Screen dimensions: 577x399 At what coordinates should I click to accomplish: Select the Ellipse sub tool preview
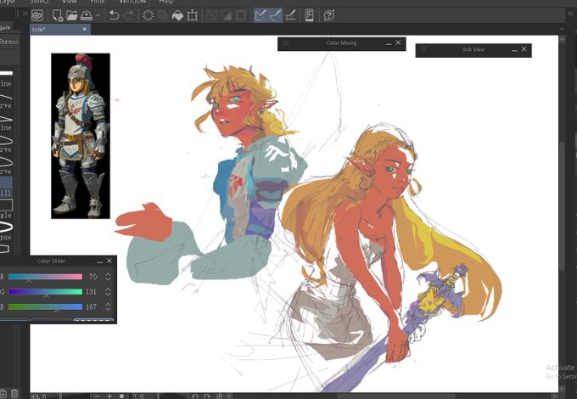[x=6, y=227]
